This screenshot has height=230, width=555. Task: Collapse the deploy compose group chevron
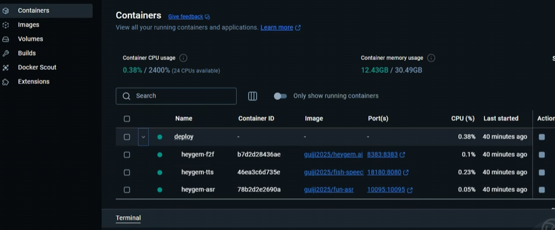(x=143, y=137)
